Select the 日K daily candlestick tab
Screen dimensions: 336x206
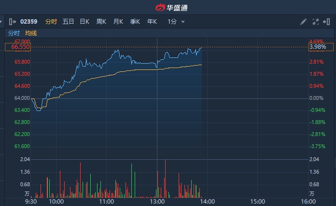coord(84,21)
